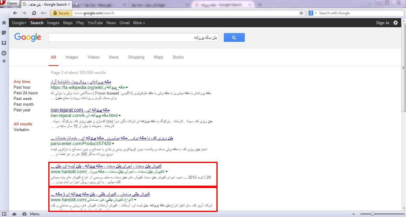Click the Google logo
The image size is (406, 217).
coord(28,37)
